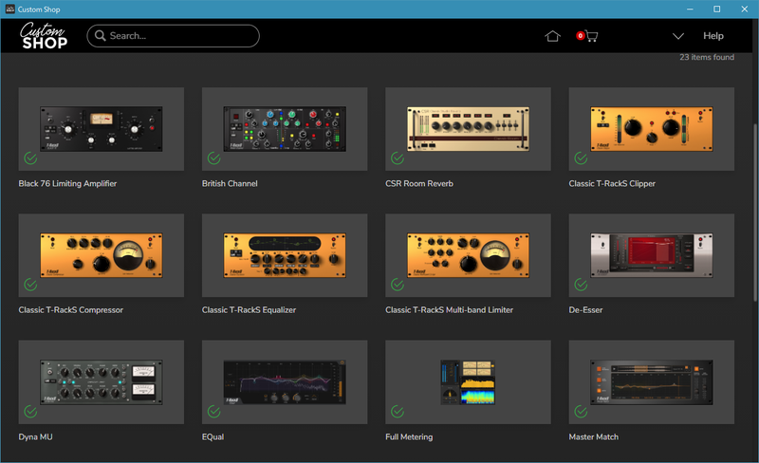Select the 'Master Match' label
This screenshot has width=759, height=463.
coord(594,436)
